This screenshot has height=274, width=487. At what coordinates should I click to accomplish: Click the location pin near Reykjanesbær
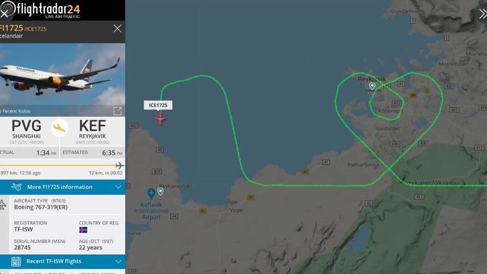point(161,191)
